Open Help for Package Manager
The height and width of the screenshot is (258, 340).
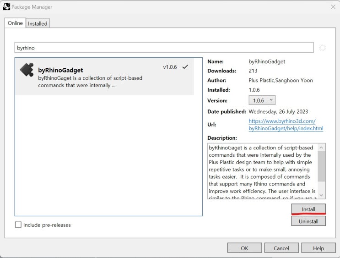click(318, 248)
